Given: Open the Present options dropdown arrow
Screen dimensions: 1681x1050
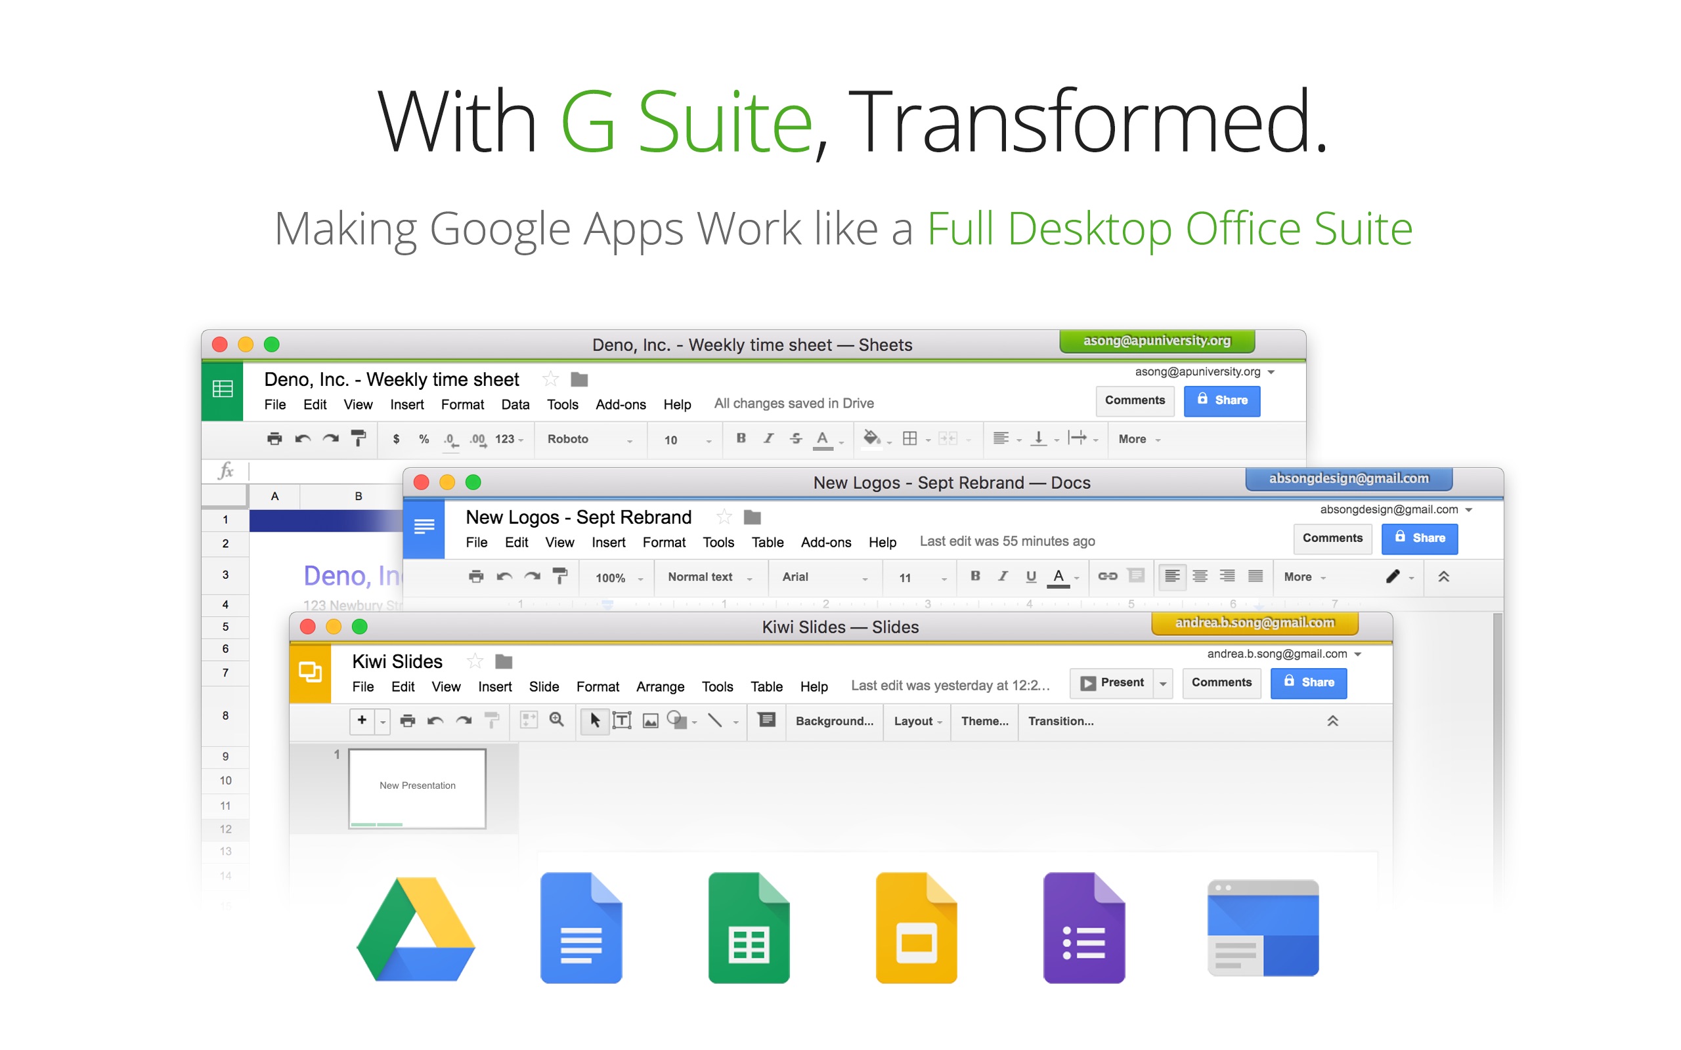Looking at the screenshot, I should (x=1163, y=683).
